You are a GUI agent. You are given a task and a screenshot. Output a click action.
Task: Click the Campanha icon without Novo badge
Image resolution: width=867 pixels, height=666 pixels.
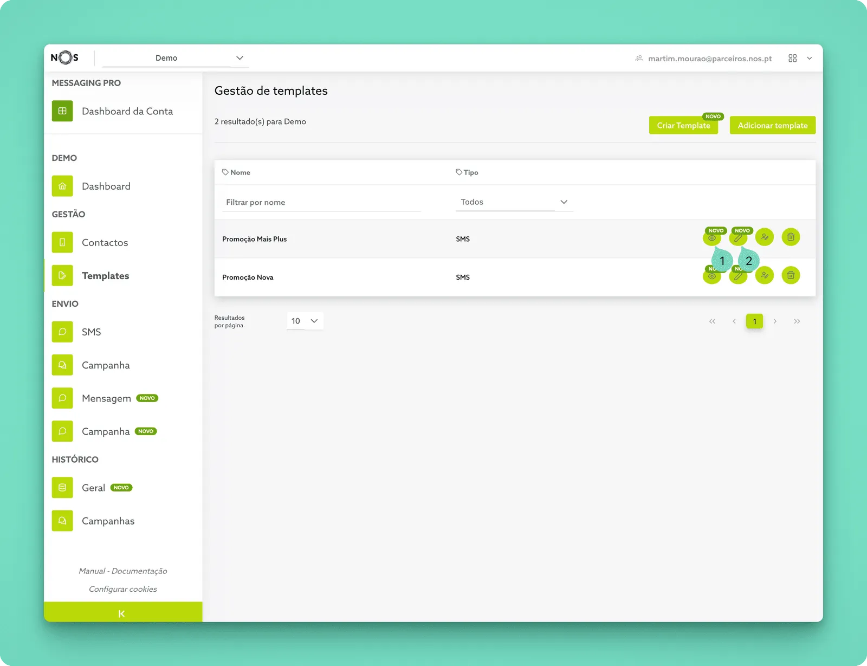coord(62,365)
